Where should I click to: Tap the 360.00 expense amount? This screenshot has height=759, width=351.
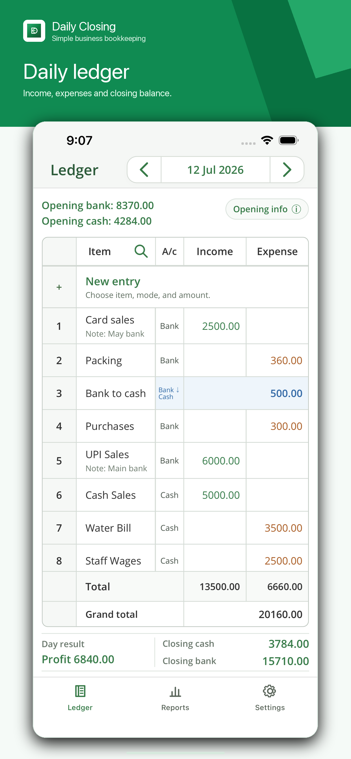point(286,360)
